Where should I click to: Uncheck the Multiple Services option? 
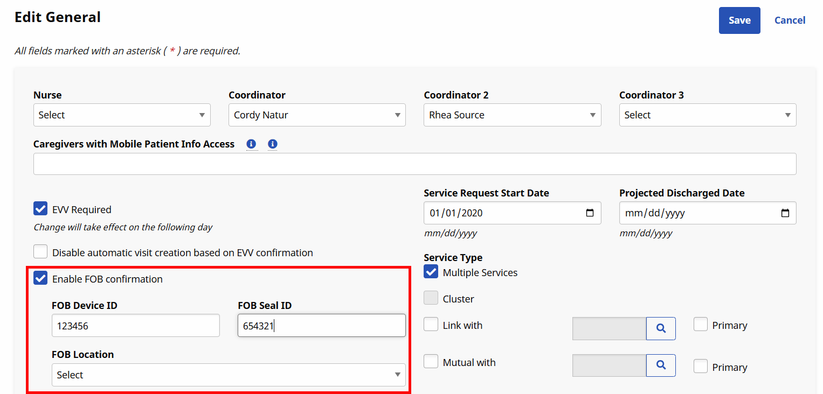pos(431,272)
